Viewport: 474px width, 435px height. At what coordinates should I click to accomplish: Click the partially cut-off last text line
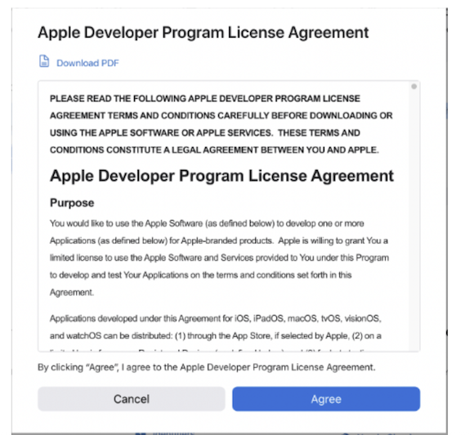tap(212, 350)
